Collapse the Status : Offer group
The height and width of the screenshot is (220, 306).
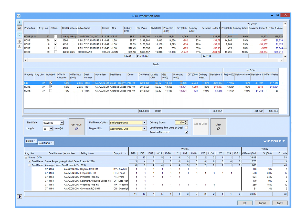[26, 157]
